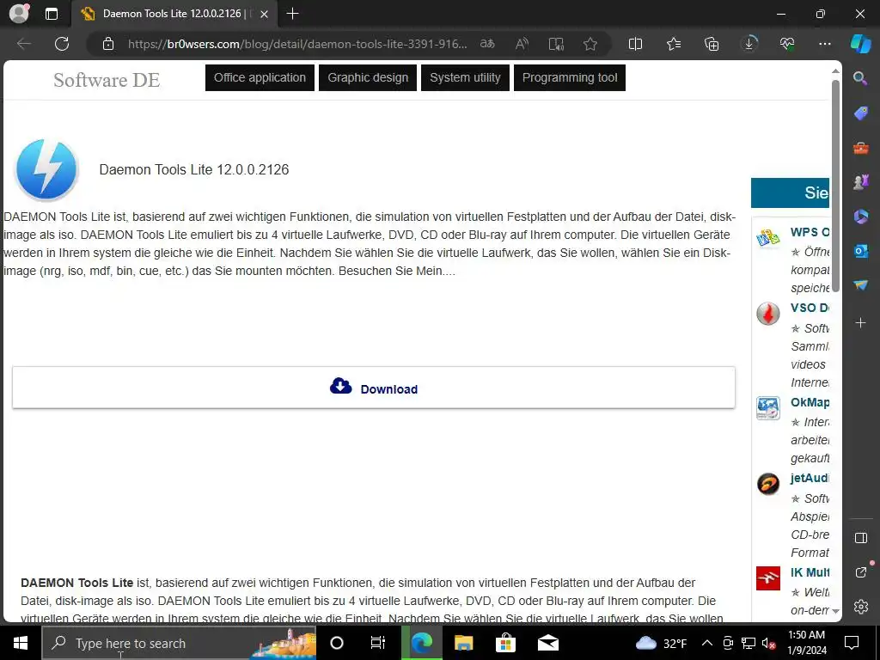Click the Edge profile avatar icon
This screenshot has width=880, height=660.
click(19, 14)
